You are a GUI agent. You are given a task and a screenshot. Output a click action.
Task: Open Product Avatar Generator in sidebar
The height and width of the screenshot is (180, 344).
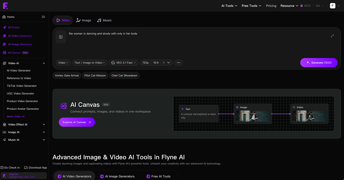(x=23, y=109)
